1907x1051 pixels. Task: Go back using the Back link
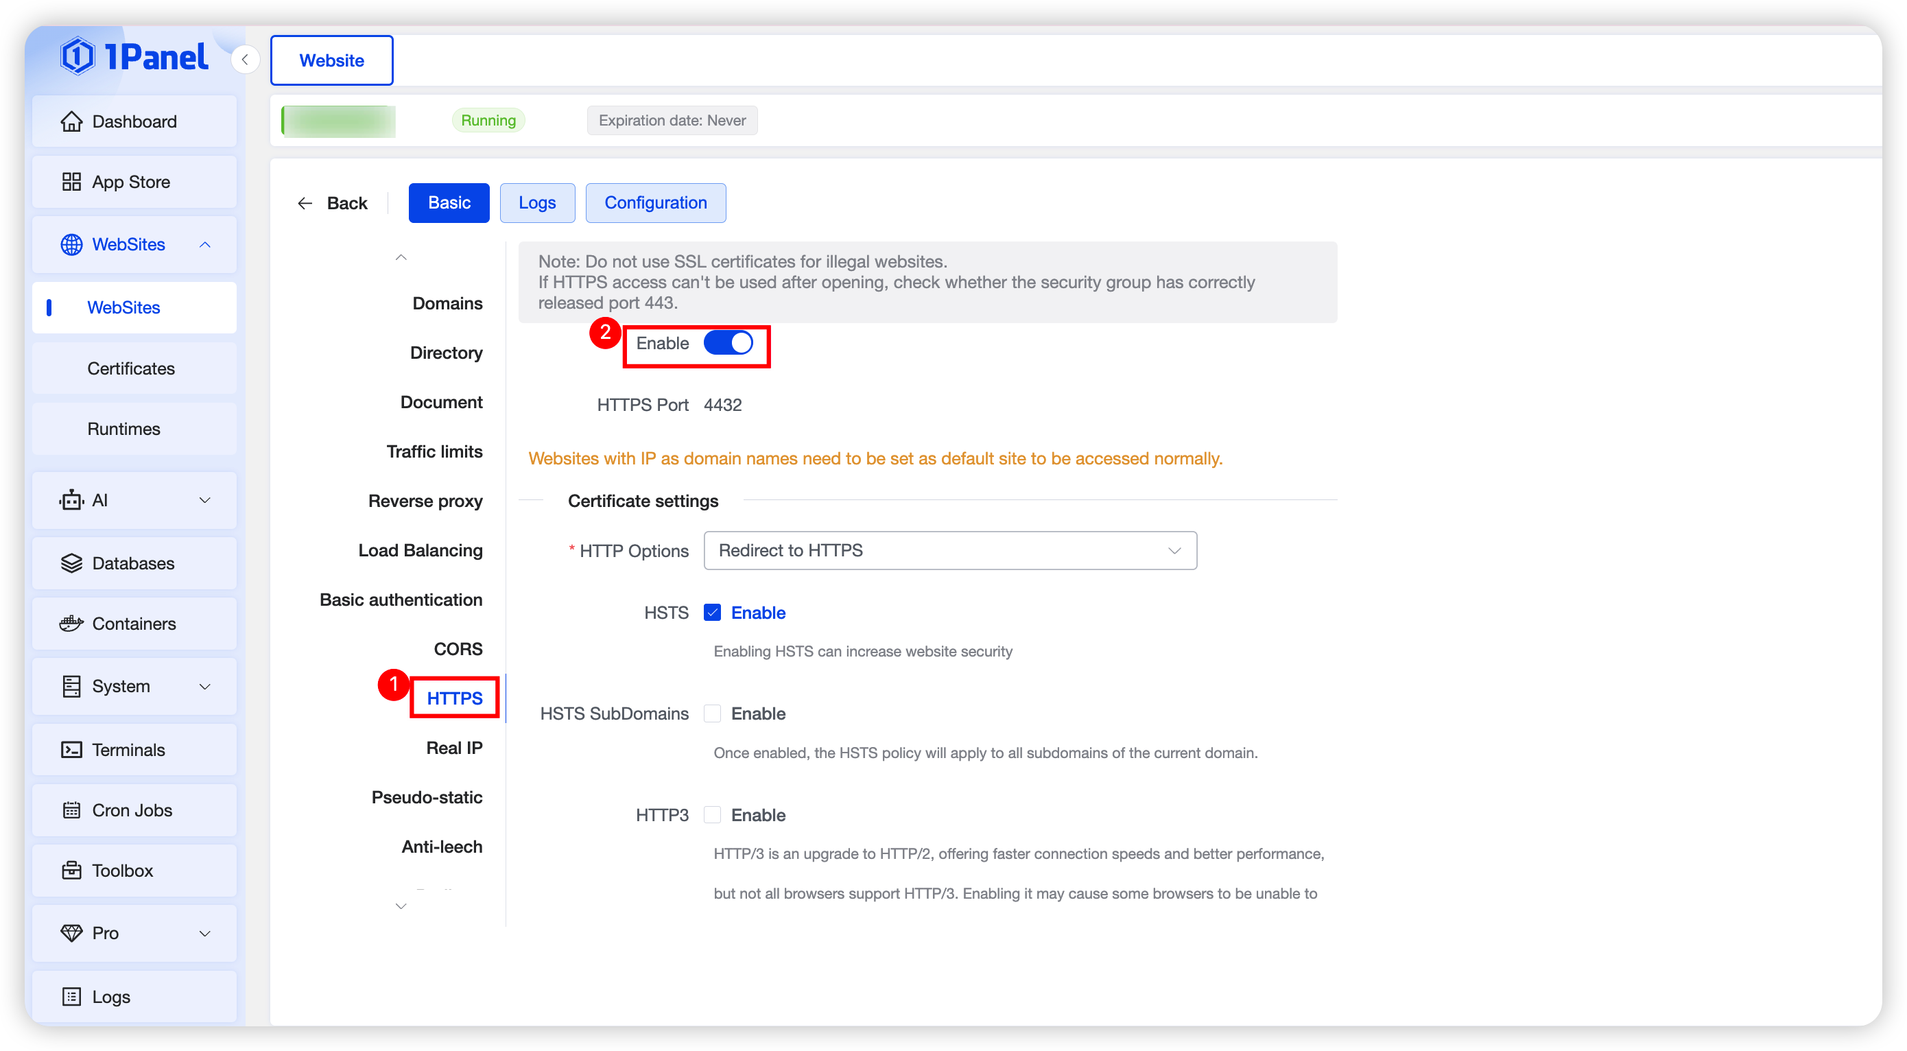(x=333, y=203)
